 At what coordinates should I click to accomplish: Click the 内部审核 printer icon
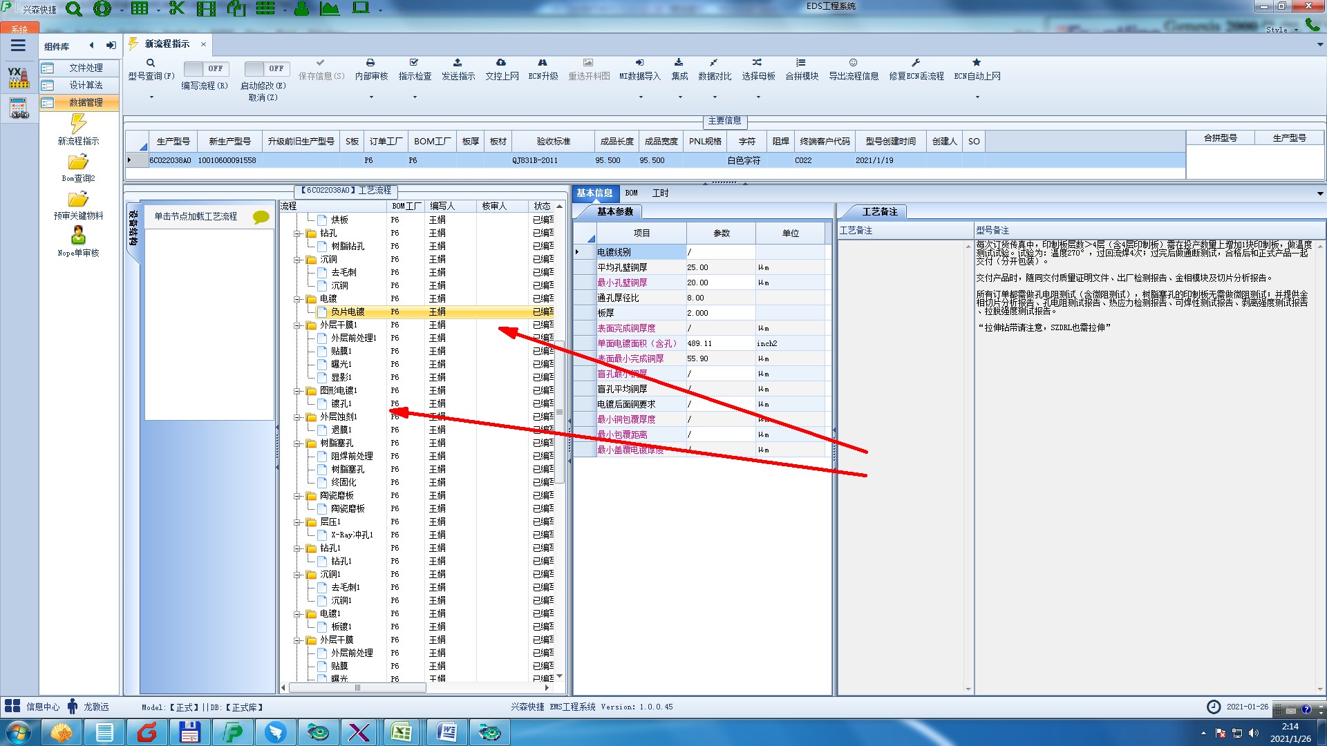pos(370,63)
